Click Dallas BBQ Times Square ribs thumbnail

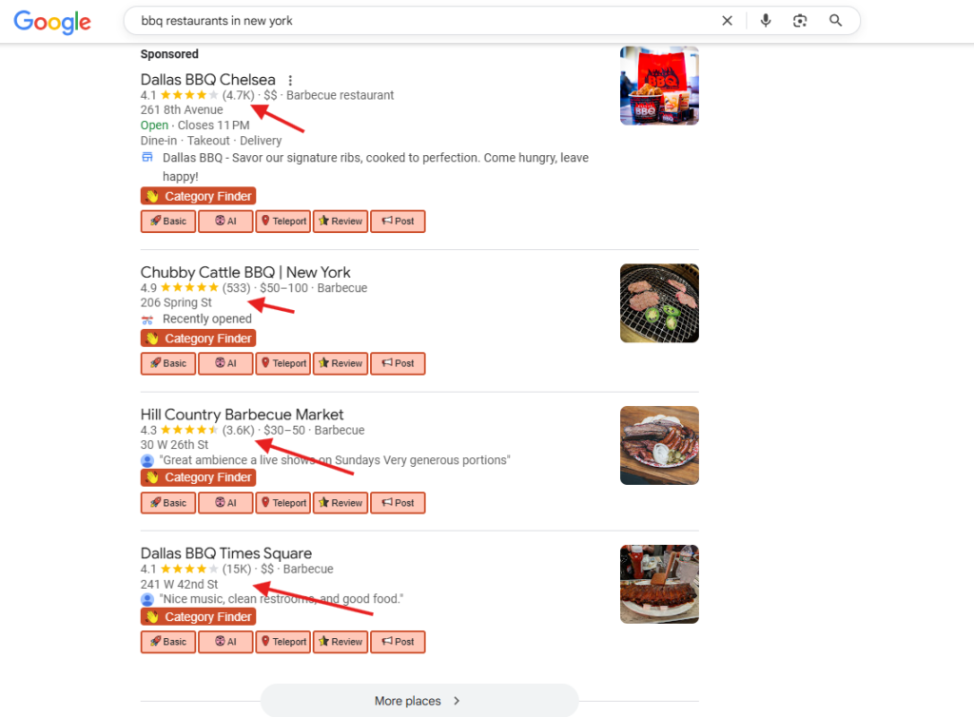pos(659,584)
